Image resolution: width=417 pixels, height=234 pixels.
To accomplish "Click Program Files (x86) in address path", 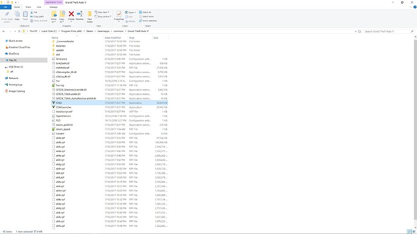I will pyautogui.click(x=71, y=31).
